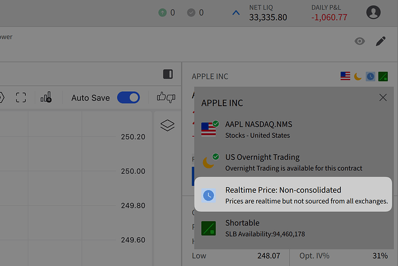Toggle the side panel layout icon
Viewport: 398px width, 266px height.
click(x=168, y=74)
